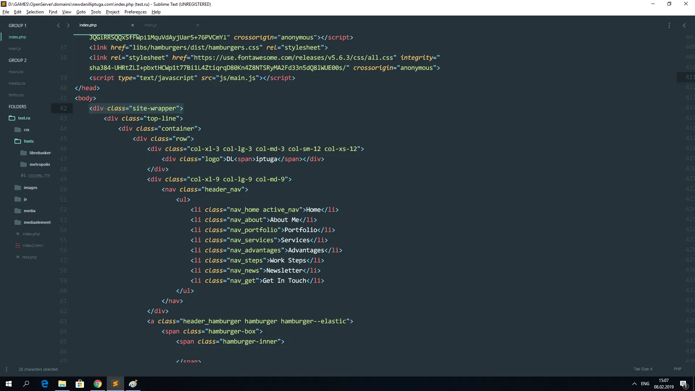695x391 pixels.
Task: Open index2.html in the folder tree
Action: click(33, 245)
